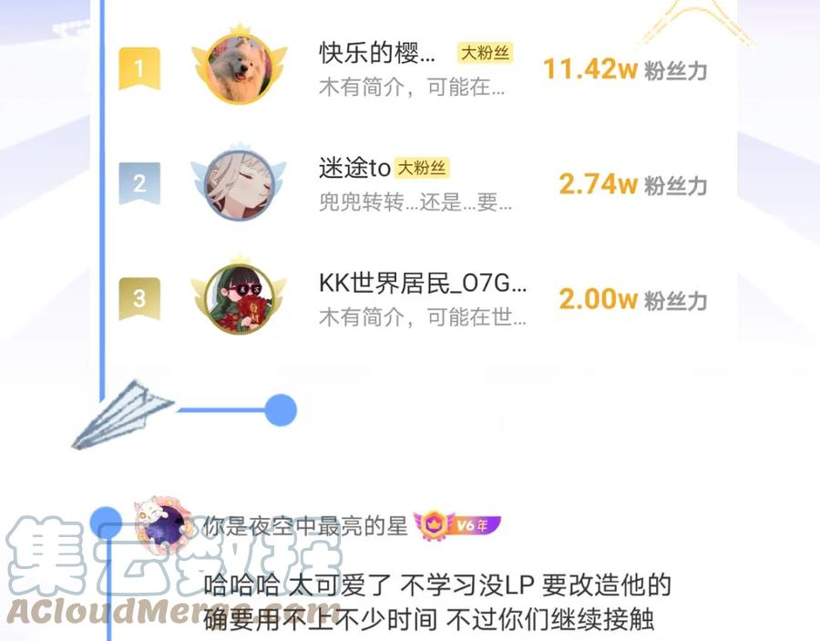
Task: Click the 2.74w 粉丝力 score
Action: 633,185
